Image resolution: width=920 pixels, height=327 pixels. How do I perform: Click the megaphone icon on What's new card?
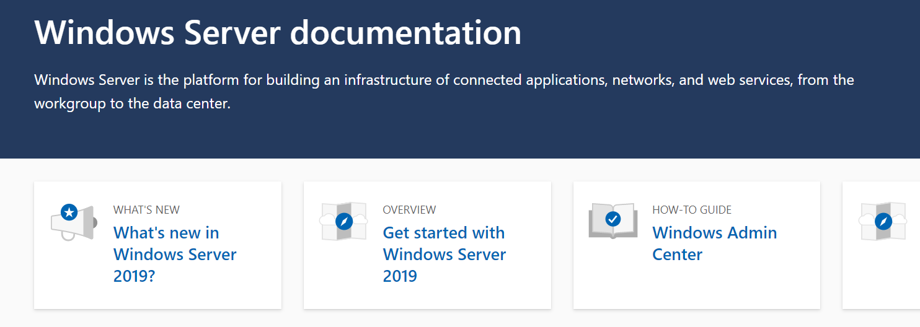click(x=74, y=221)
